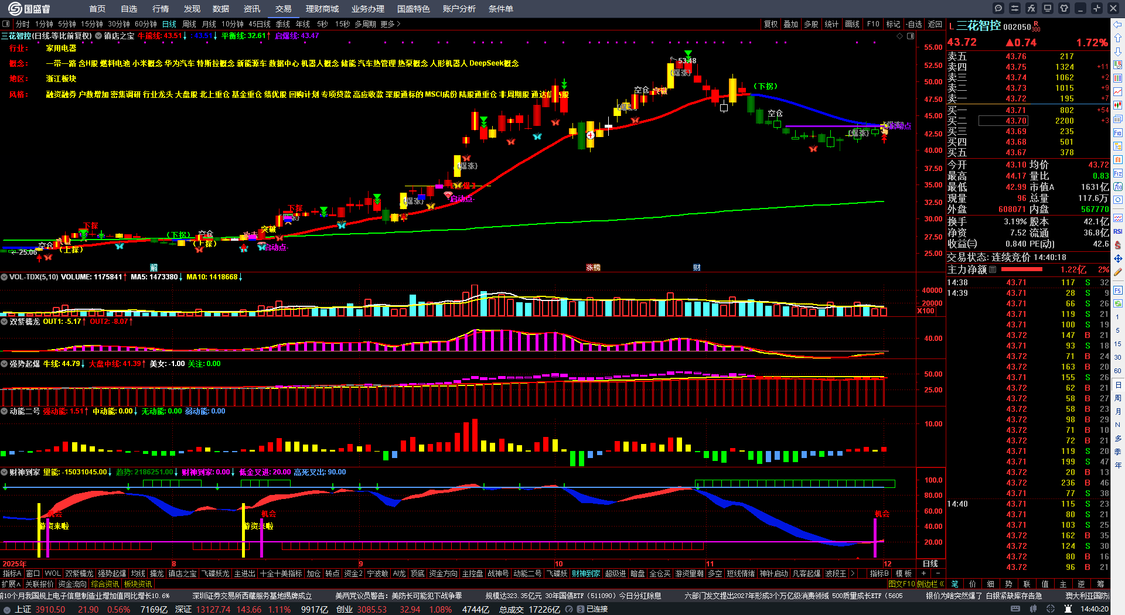Switch to the 60分钟 period tab
The image size is (1125, 615).
click(x=145, y=24)
